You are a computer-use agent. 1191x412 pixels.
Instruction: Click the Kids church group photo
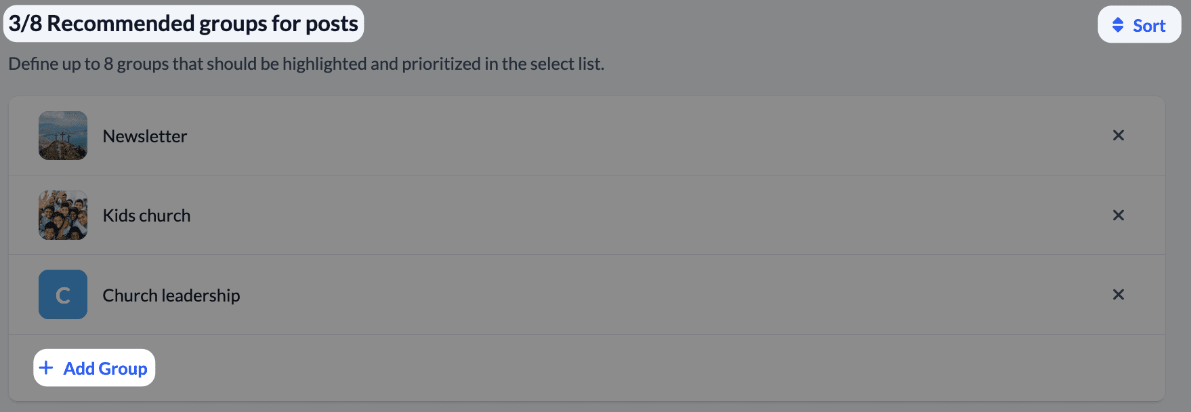[63, 215]
